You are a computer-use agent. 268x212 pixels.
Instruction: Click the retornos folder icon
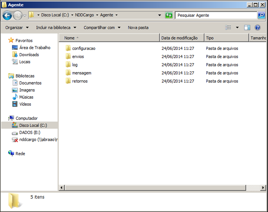(x=68, y=81)
